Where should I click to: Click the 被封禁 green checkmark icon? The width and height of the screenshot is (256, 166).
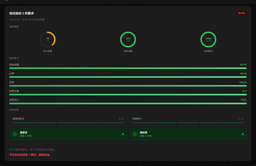point(135,134)
